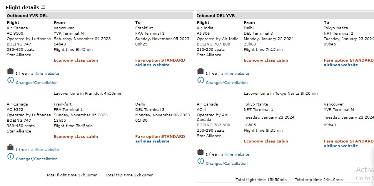Open Changes/Cancellation link for flight AI 306
Image resolution: width=374 pixels, height=186 pixels.
(x=227, y=83)
